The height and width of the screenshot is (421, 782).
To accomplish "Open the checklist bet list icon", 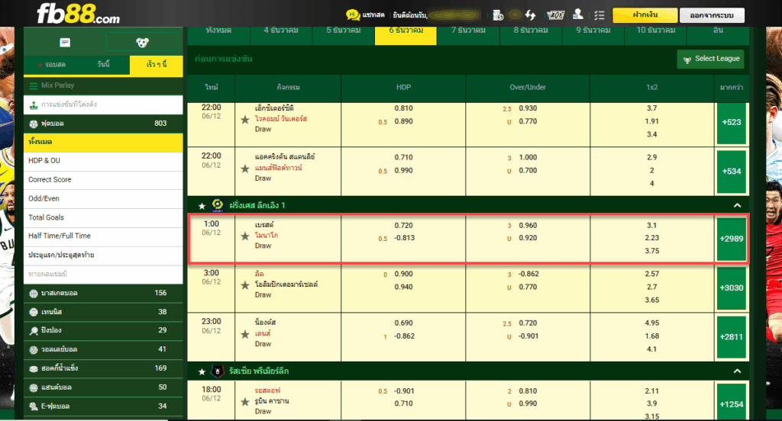I will click(599, 15).
